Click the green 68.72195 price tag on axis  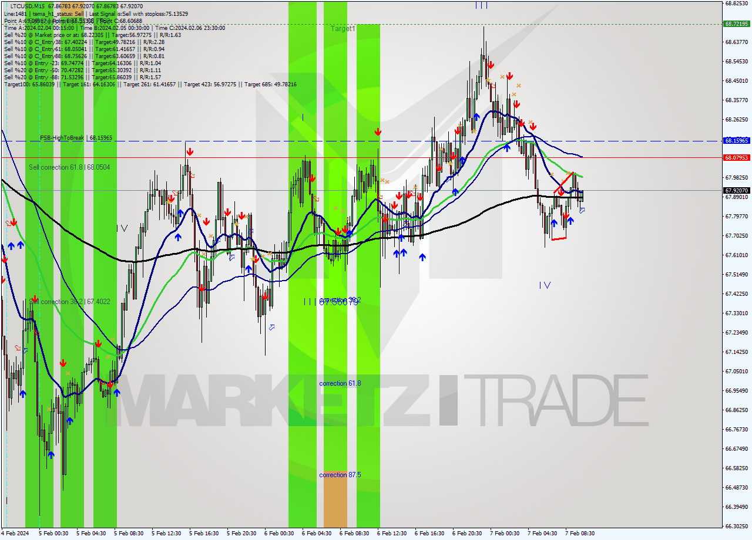pyautogui.click(x=736, y=24)
